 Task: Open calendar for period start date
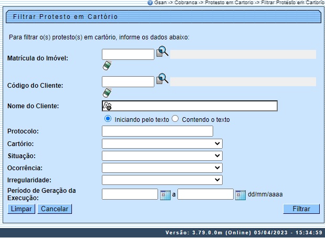[165, 194]
